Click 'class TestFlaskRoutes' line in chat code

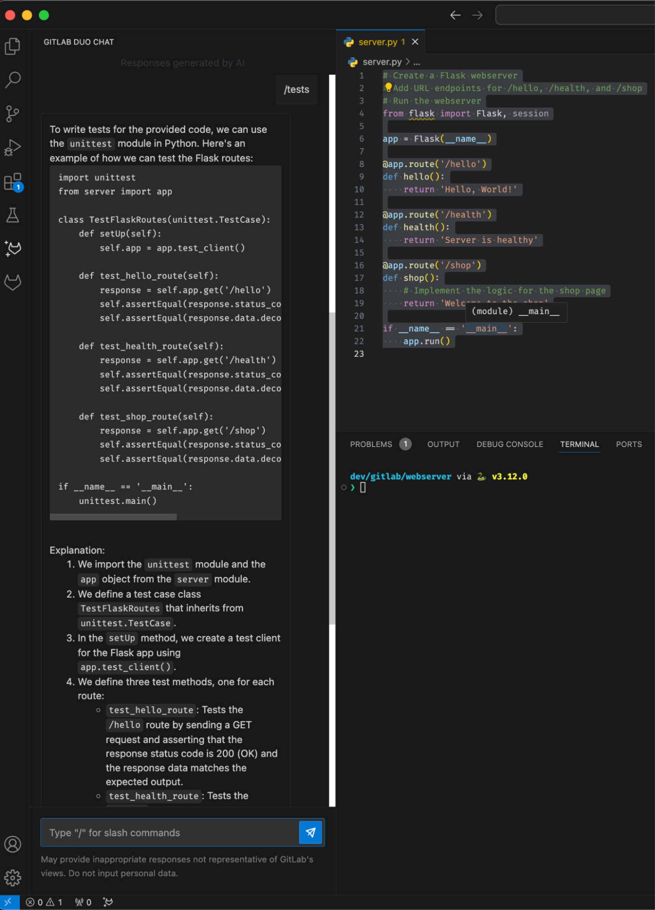[x=164, y=219]
